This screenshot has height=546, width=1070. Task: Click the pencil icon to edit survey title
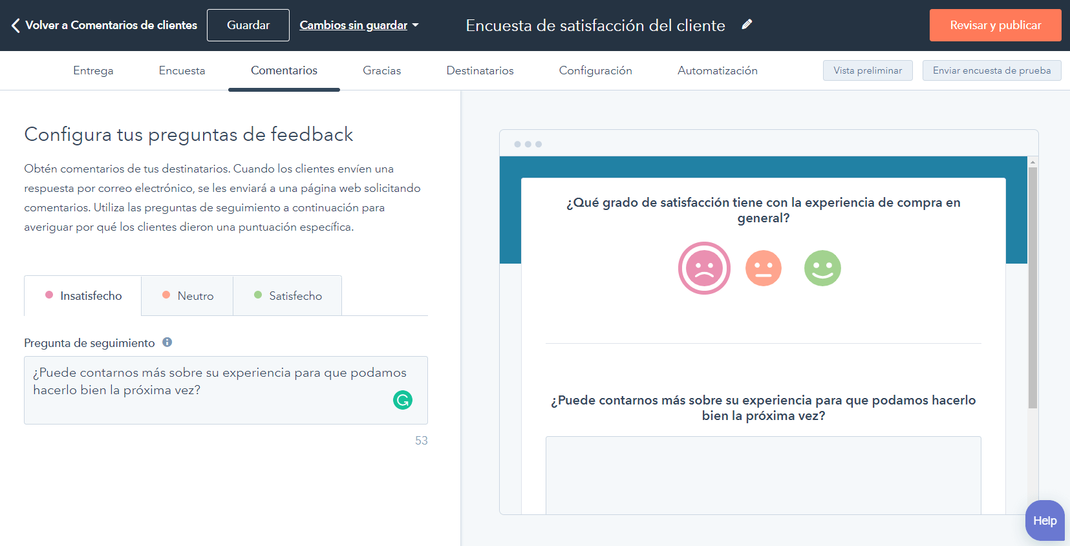[747, 25]
